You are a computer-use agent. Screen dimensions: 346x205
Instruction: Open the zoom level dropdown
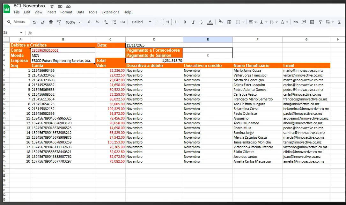73,22
